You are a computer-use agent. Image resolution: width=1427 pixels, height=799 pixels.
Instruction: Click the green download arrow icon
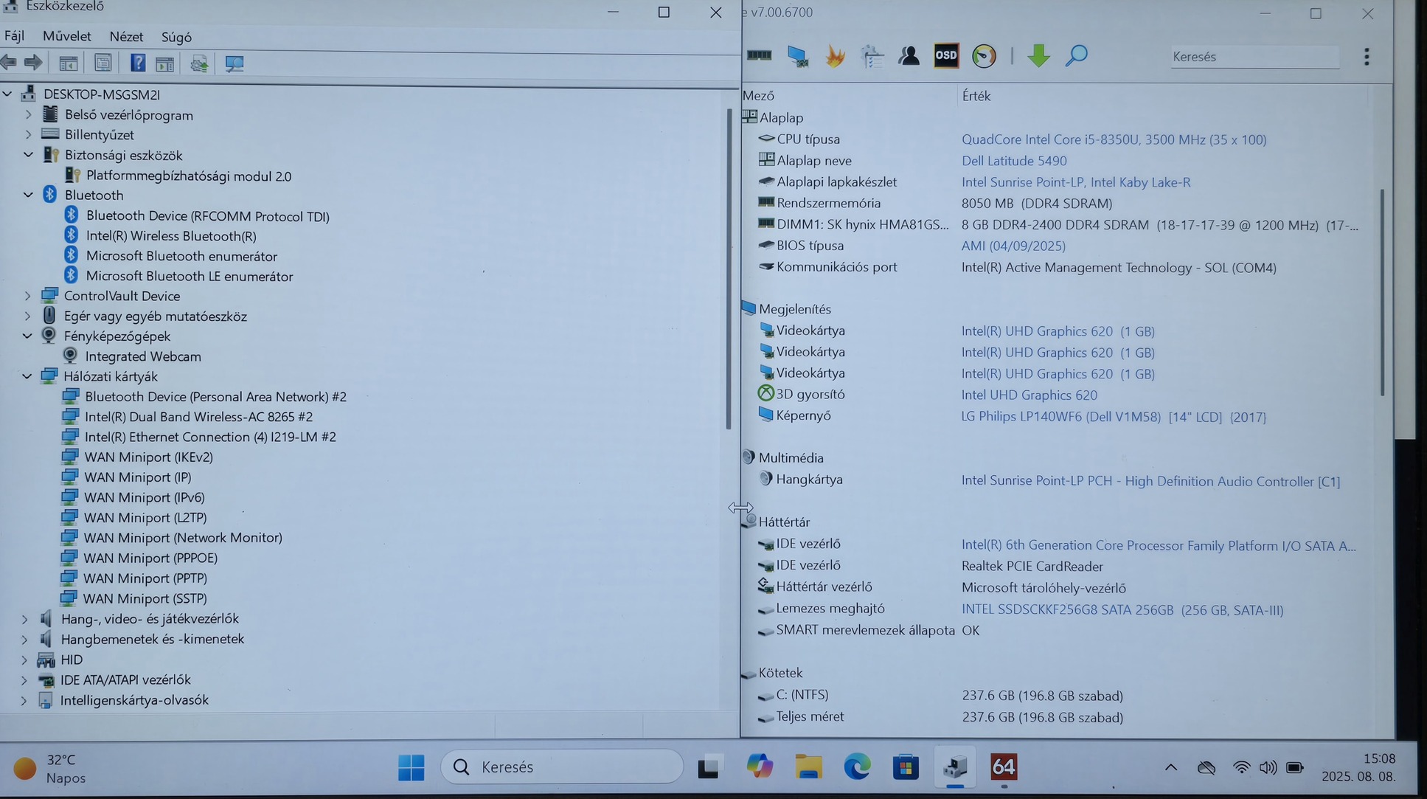(x=1038, y=56)
